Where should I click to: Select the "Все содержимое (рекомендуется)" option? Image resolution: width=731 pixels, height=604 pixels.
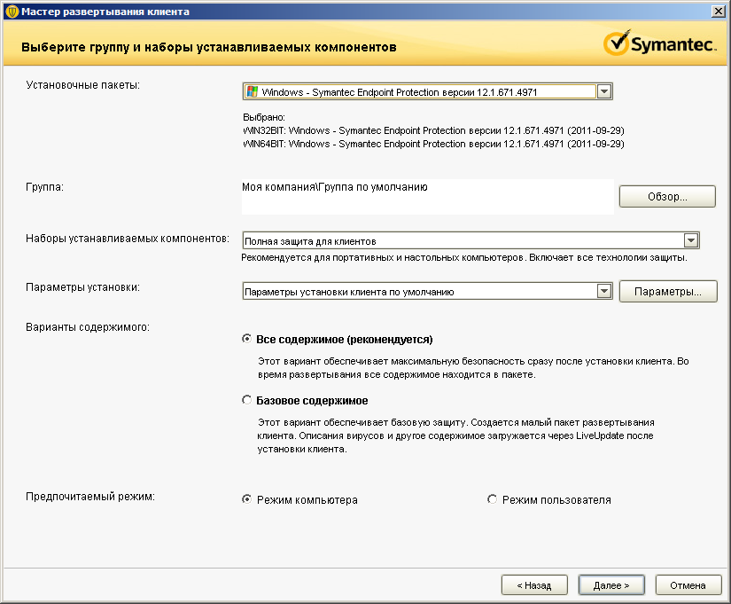[x=247, y=339]
